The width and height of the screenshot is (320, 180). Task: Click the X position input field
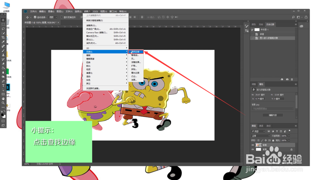tap(260, 99)
